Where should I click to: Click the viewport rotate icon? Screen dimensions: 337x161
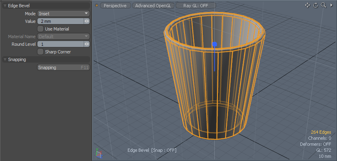pyautogui.click(x=316, y=5)
